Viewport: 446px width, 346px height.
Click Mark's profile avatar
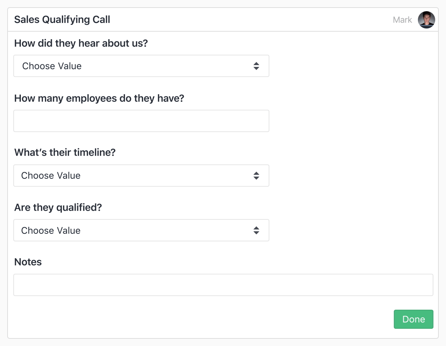tap(426, 20)
